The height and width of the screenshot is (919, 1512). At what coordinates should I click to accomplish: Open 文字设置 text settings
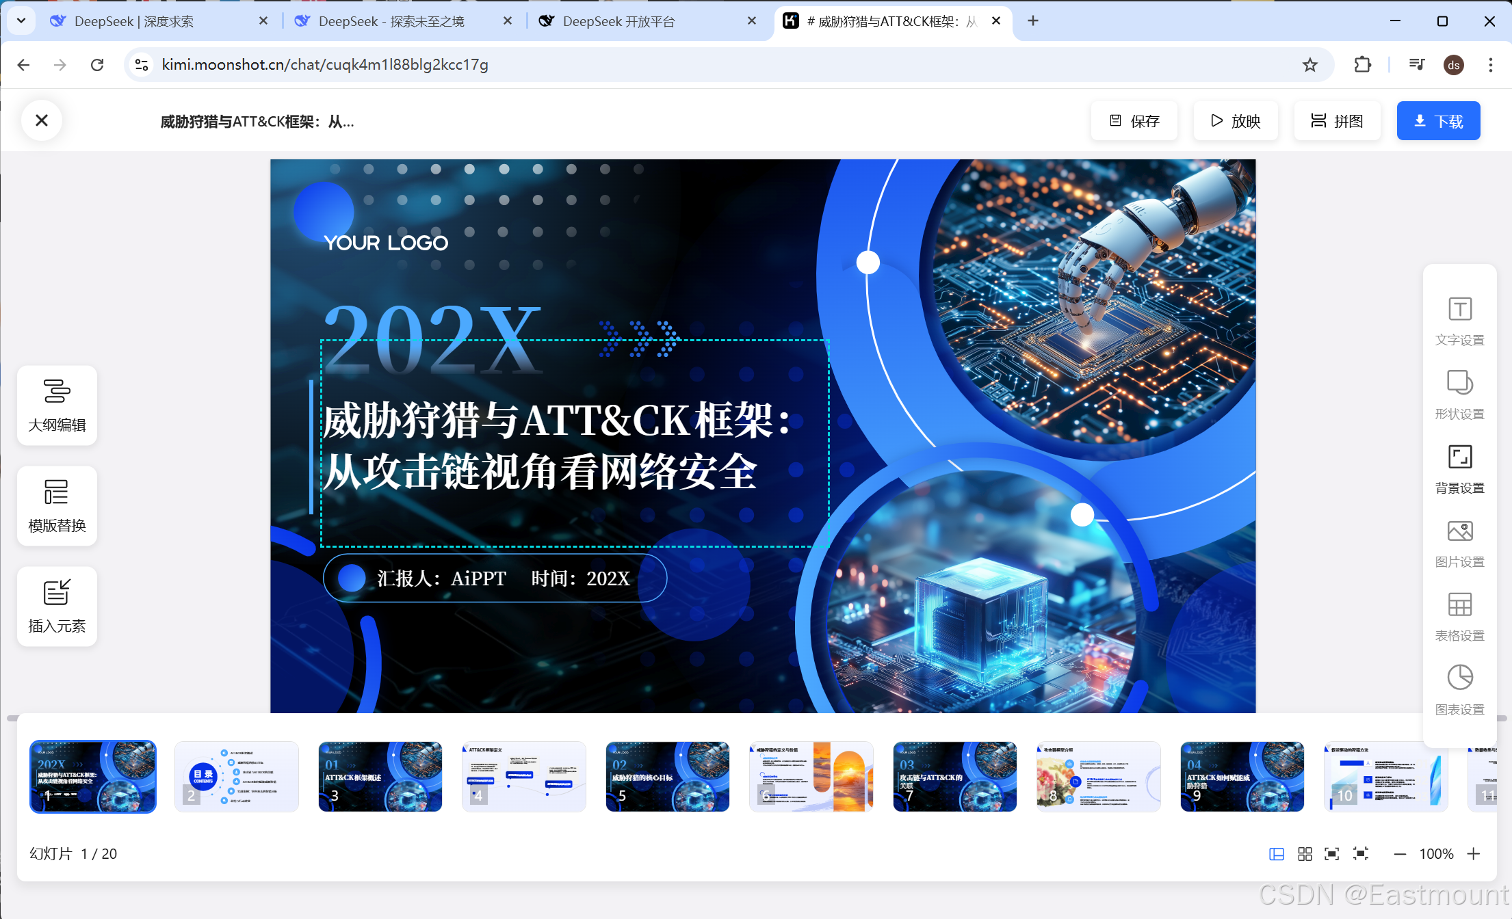point(1459,321)
